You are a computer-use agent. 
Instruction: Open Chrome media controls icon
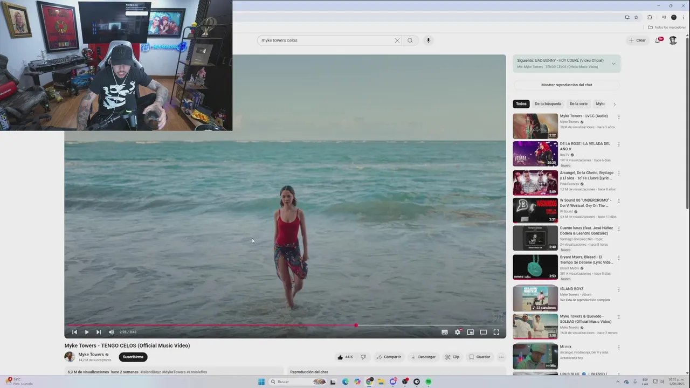[x=664, y=17]
